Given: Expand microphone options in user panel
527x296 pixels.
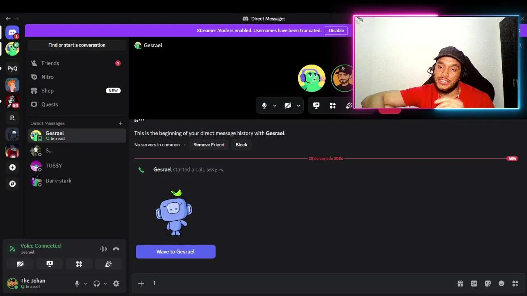Looking at the screenshot, I should click(x=86, y=284).
